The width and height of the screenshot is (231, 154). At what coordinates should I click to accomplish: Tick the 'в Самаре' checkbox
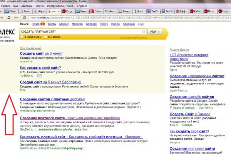[x=45, y=37]
